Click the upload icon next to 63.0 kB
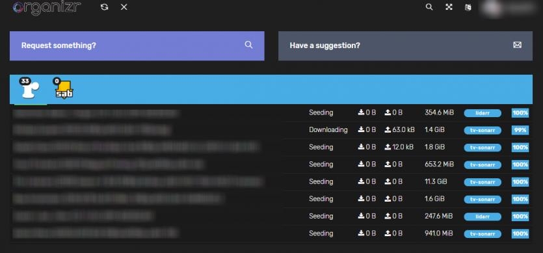Viewport: 543px width, 253px height. tap(388, 129)
